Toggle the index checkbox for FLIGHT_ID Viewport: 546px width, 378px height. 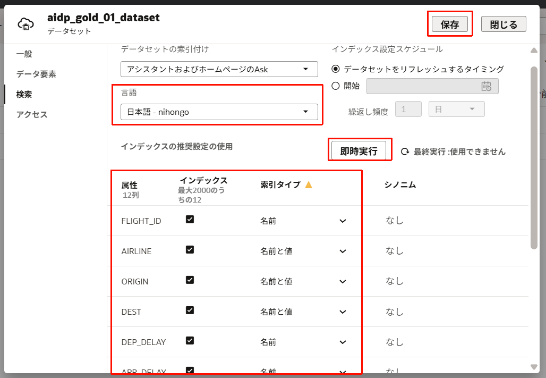pyautogui.click(x=190, y=220)
